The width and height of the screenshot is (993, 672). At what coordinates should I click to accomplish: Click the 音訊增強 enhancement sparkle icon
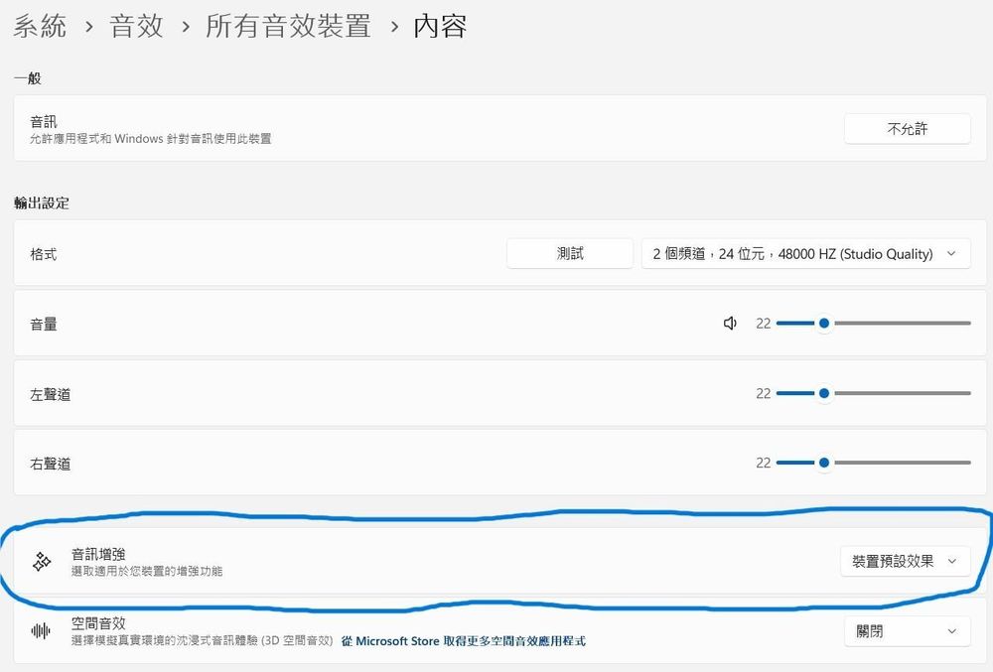(40, 560)
